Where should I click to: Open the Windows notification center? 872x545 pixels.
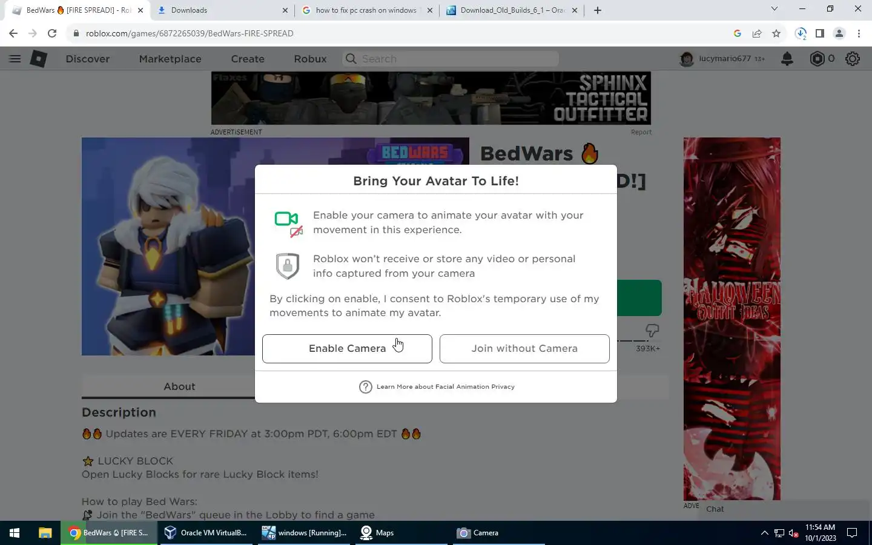[852, 533]
